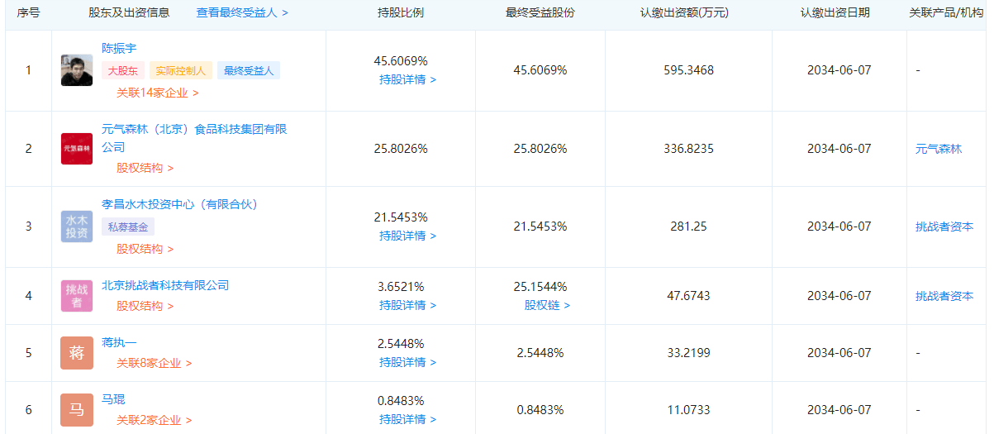Click the 持股比例 column header
Viewport: 994px width, 434px height.
tap(401, 13)
